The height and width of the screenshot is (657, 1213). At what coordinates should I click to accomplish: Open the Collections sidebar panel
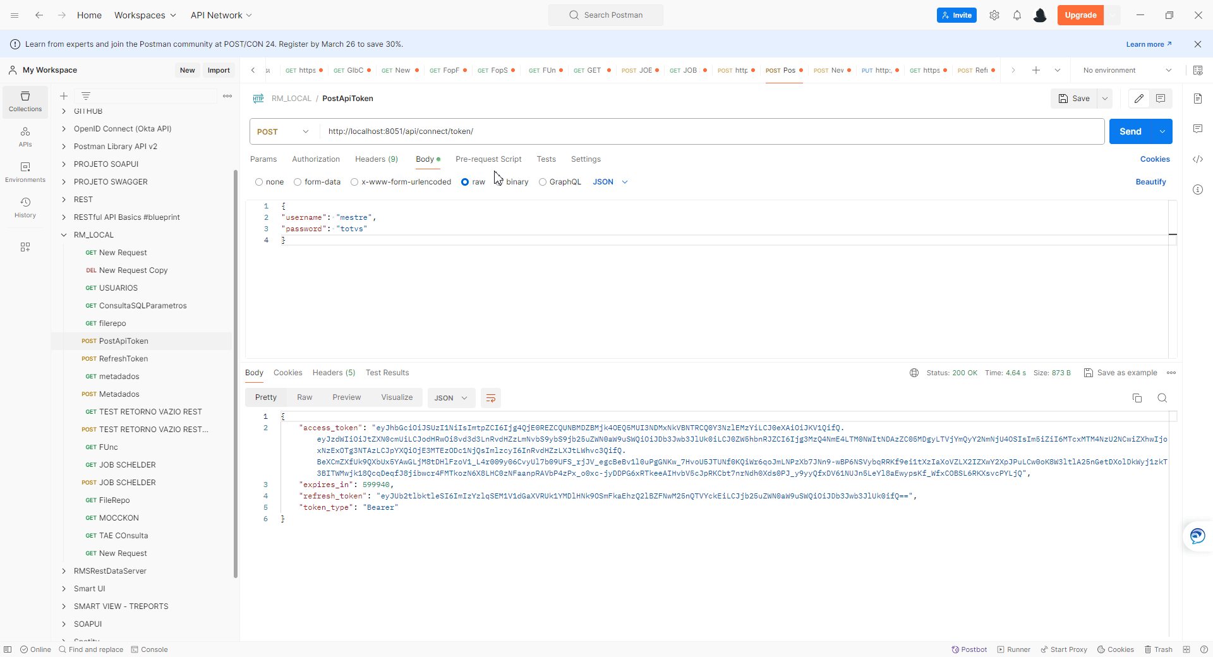(x=25, y=102)
